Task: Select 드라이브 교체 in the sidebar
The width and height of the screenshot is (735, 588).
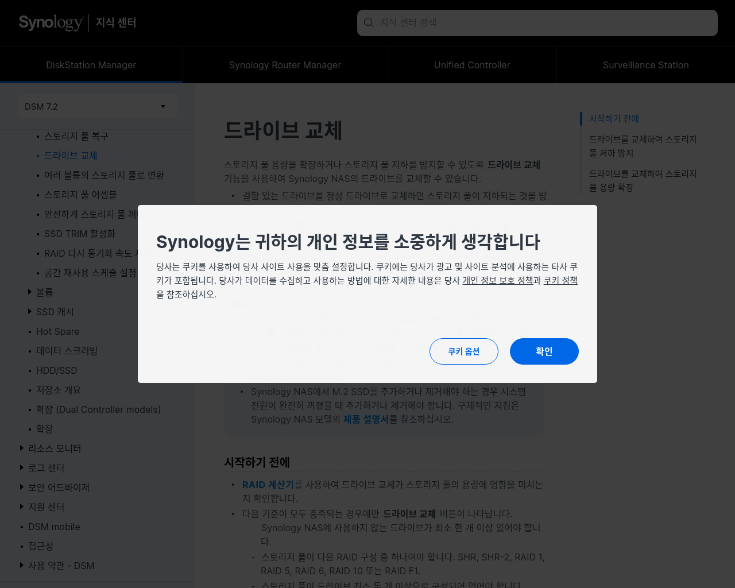Action: [x=71, y=156]
